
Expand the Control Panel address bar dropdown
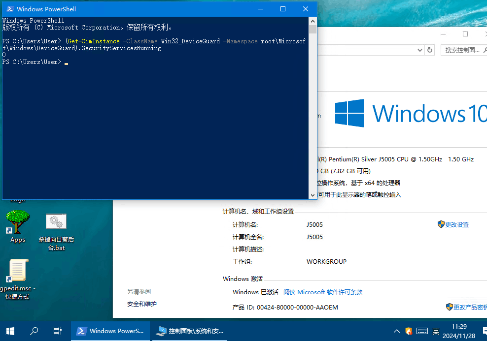[x=420, y=50]
